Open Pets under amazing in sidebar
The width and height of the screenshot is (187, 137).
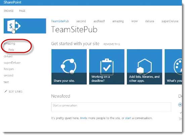[x=11, y=50]
